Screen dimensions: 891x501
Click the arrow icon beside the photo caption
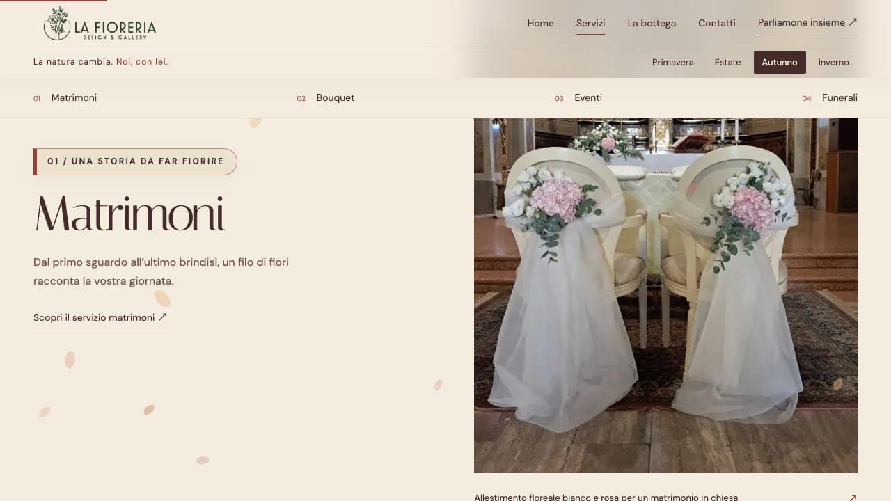pyautogui.click(x=852, y=497)
